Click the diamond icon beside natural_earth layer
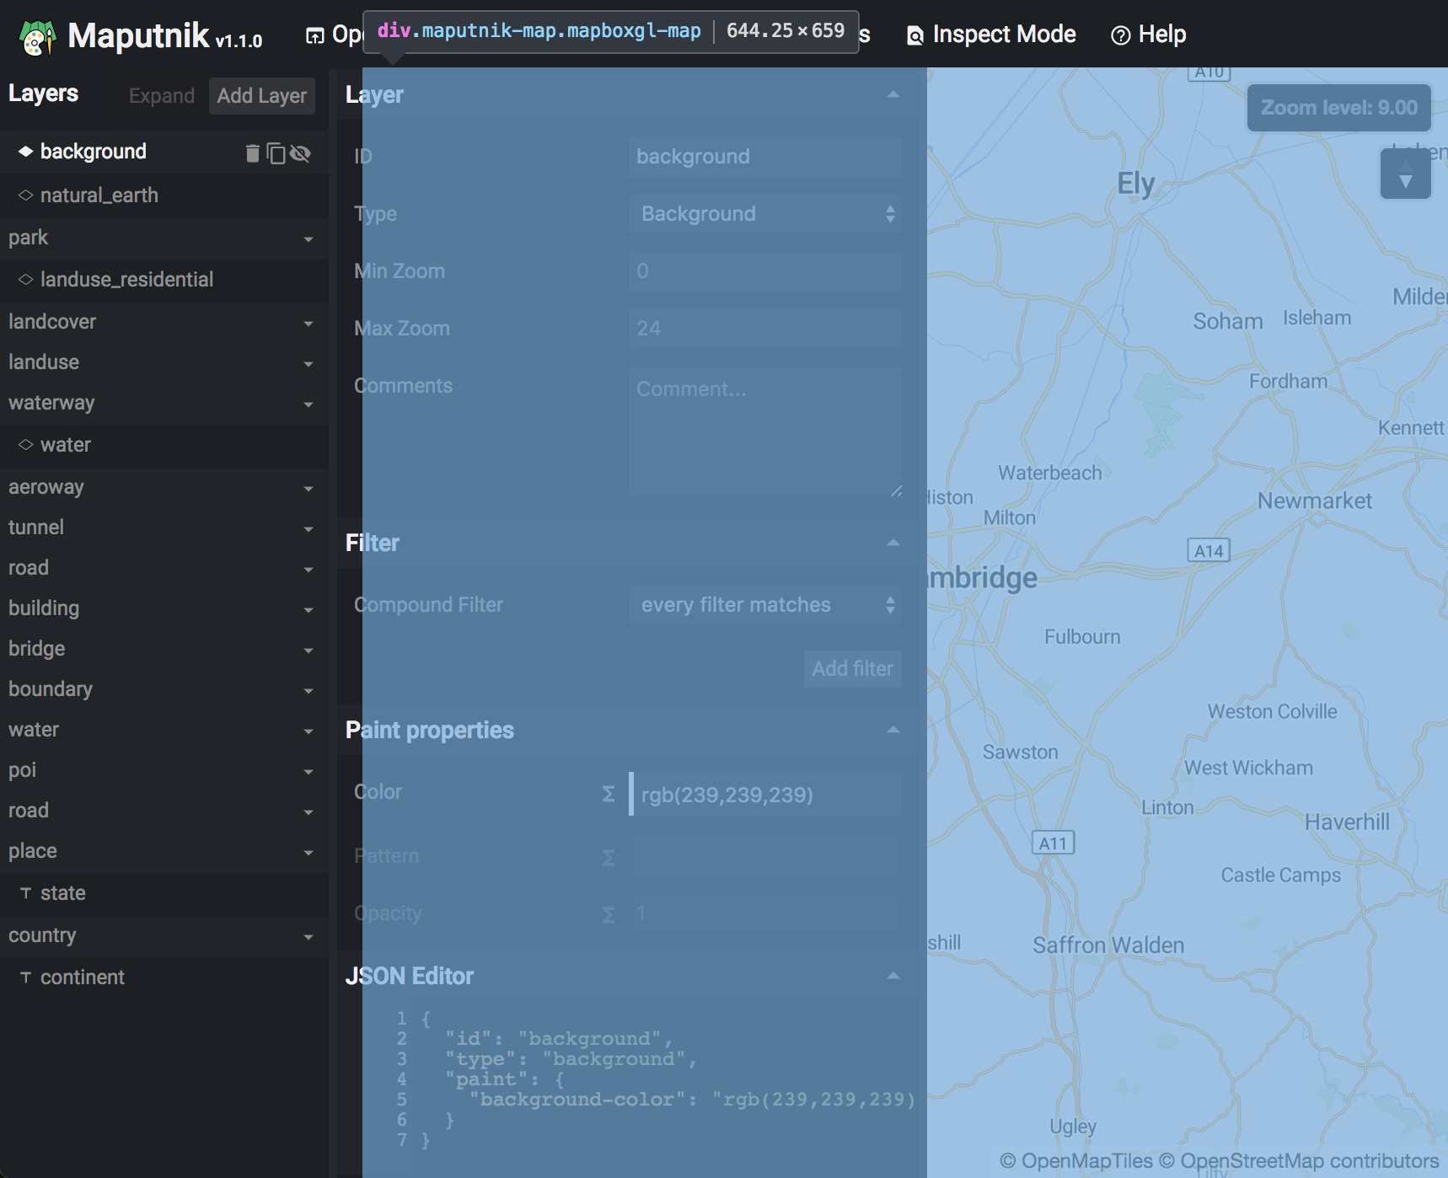 [x=26, y=195]
